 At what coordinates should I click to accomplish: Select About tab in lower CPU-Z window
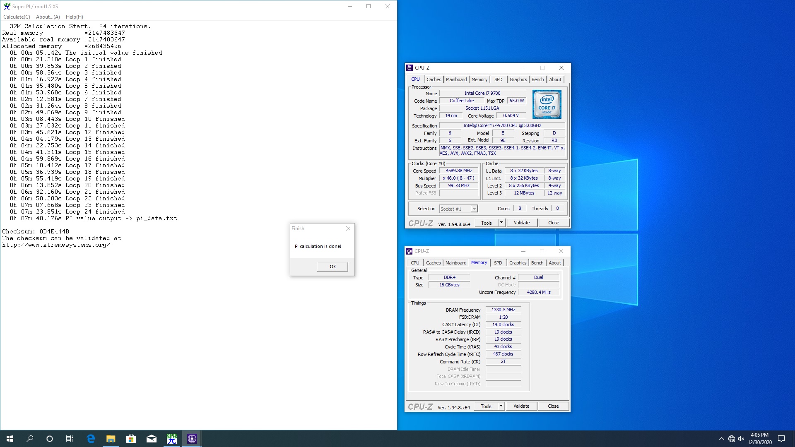coord(555,263)
